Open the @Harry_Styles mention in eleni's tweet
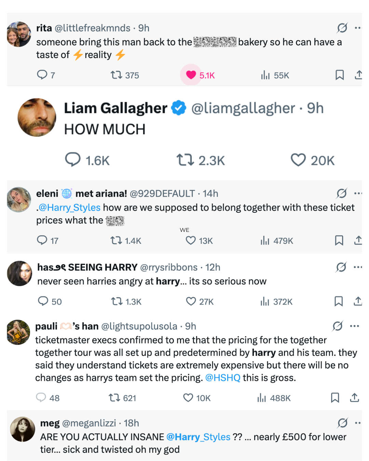The image size is (369, 461). click(x=69, y=208)
